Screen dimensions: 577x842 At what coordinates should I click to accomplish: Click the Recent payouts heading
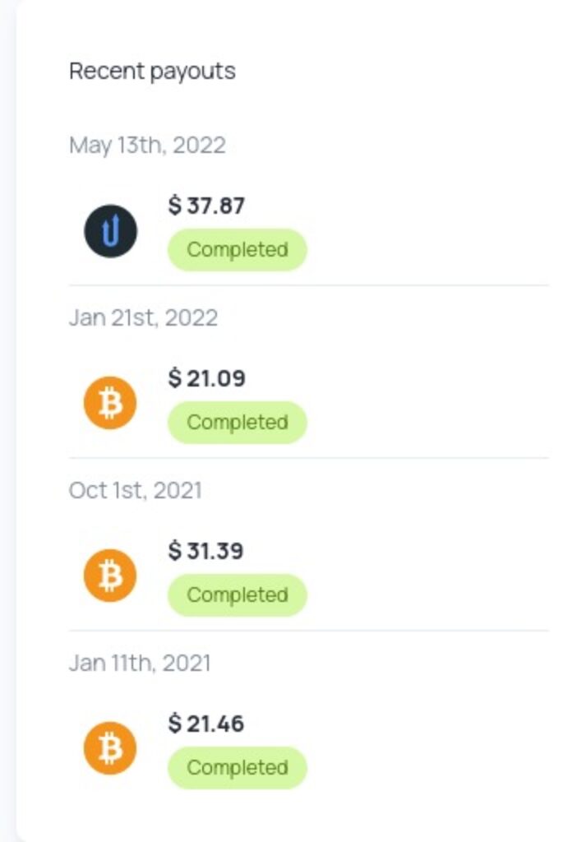[152, 72]
